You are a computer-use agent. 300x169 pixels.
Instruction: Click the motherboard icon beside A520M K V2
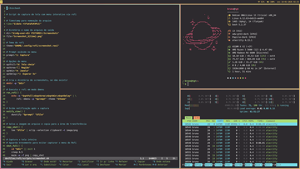tap(230, 47)
